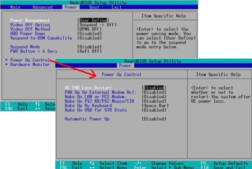Screen dimensions: 252x169
Task: Click the Select Sub-Menu hint in the footer
Action: tap(172, 167)
